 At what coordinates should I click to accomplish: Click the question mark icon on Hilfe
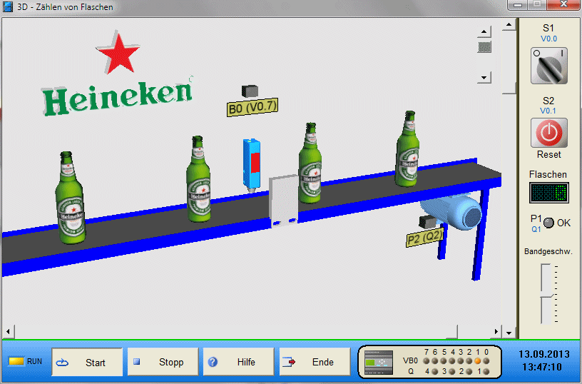[x=213, y=362]
